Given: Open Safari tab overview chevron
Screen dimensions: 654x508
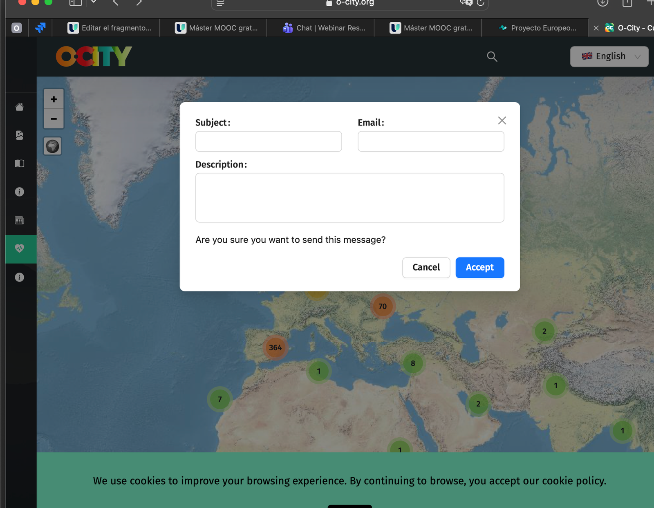Looking at the screenshot, I should coord(94,2).
